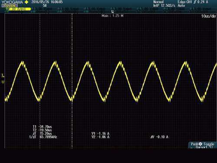The height and width of the screenshot is (163, 217).
Task: Click the Stopped acquisition status indicator
Action: [x=10, y=6]
